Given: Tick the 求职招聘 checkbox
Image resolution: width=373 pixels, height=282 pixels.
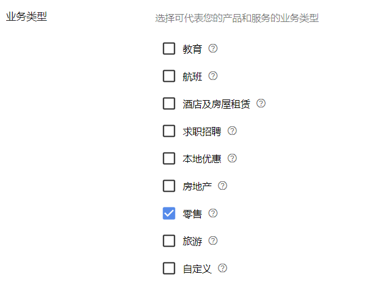Looking at the screenshot, I should coord(169,131).
